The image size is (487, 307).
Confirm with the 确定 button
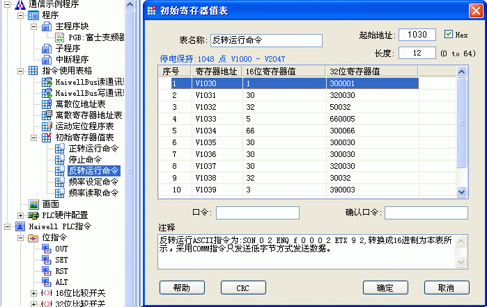(385, 288)
